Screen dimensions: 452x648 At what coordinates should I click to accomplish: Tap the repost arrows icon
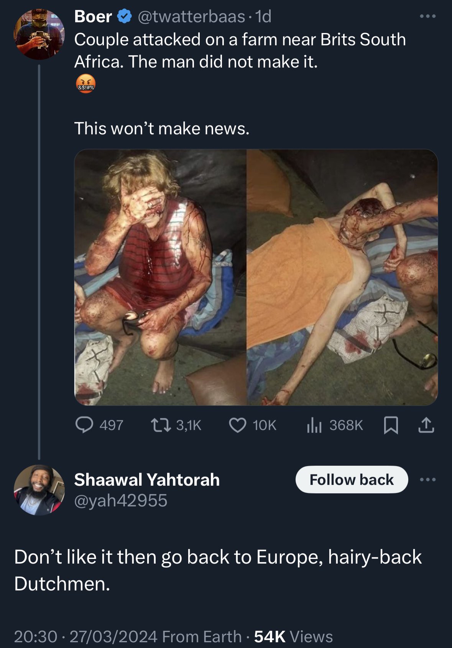(161, 425)
